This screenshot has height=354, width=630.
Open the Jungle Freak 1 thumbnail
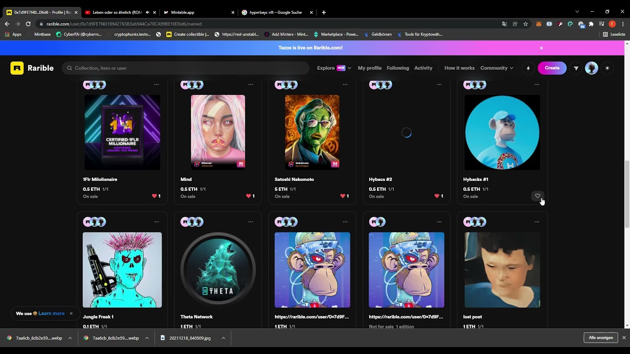click(122, 270)
